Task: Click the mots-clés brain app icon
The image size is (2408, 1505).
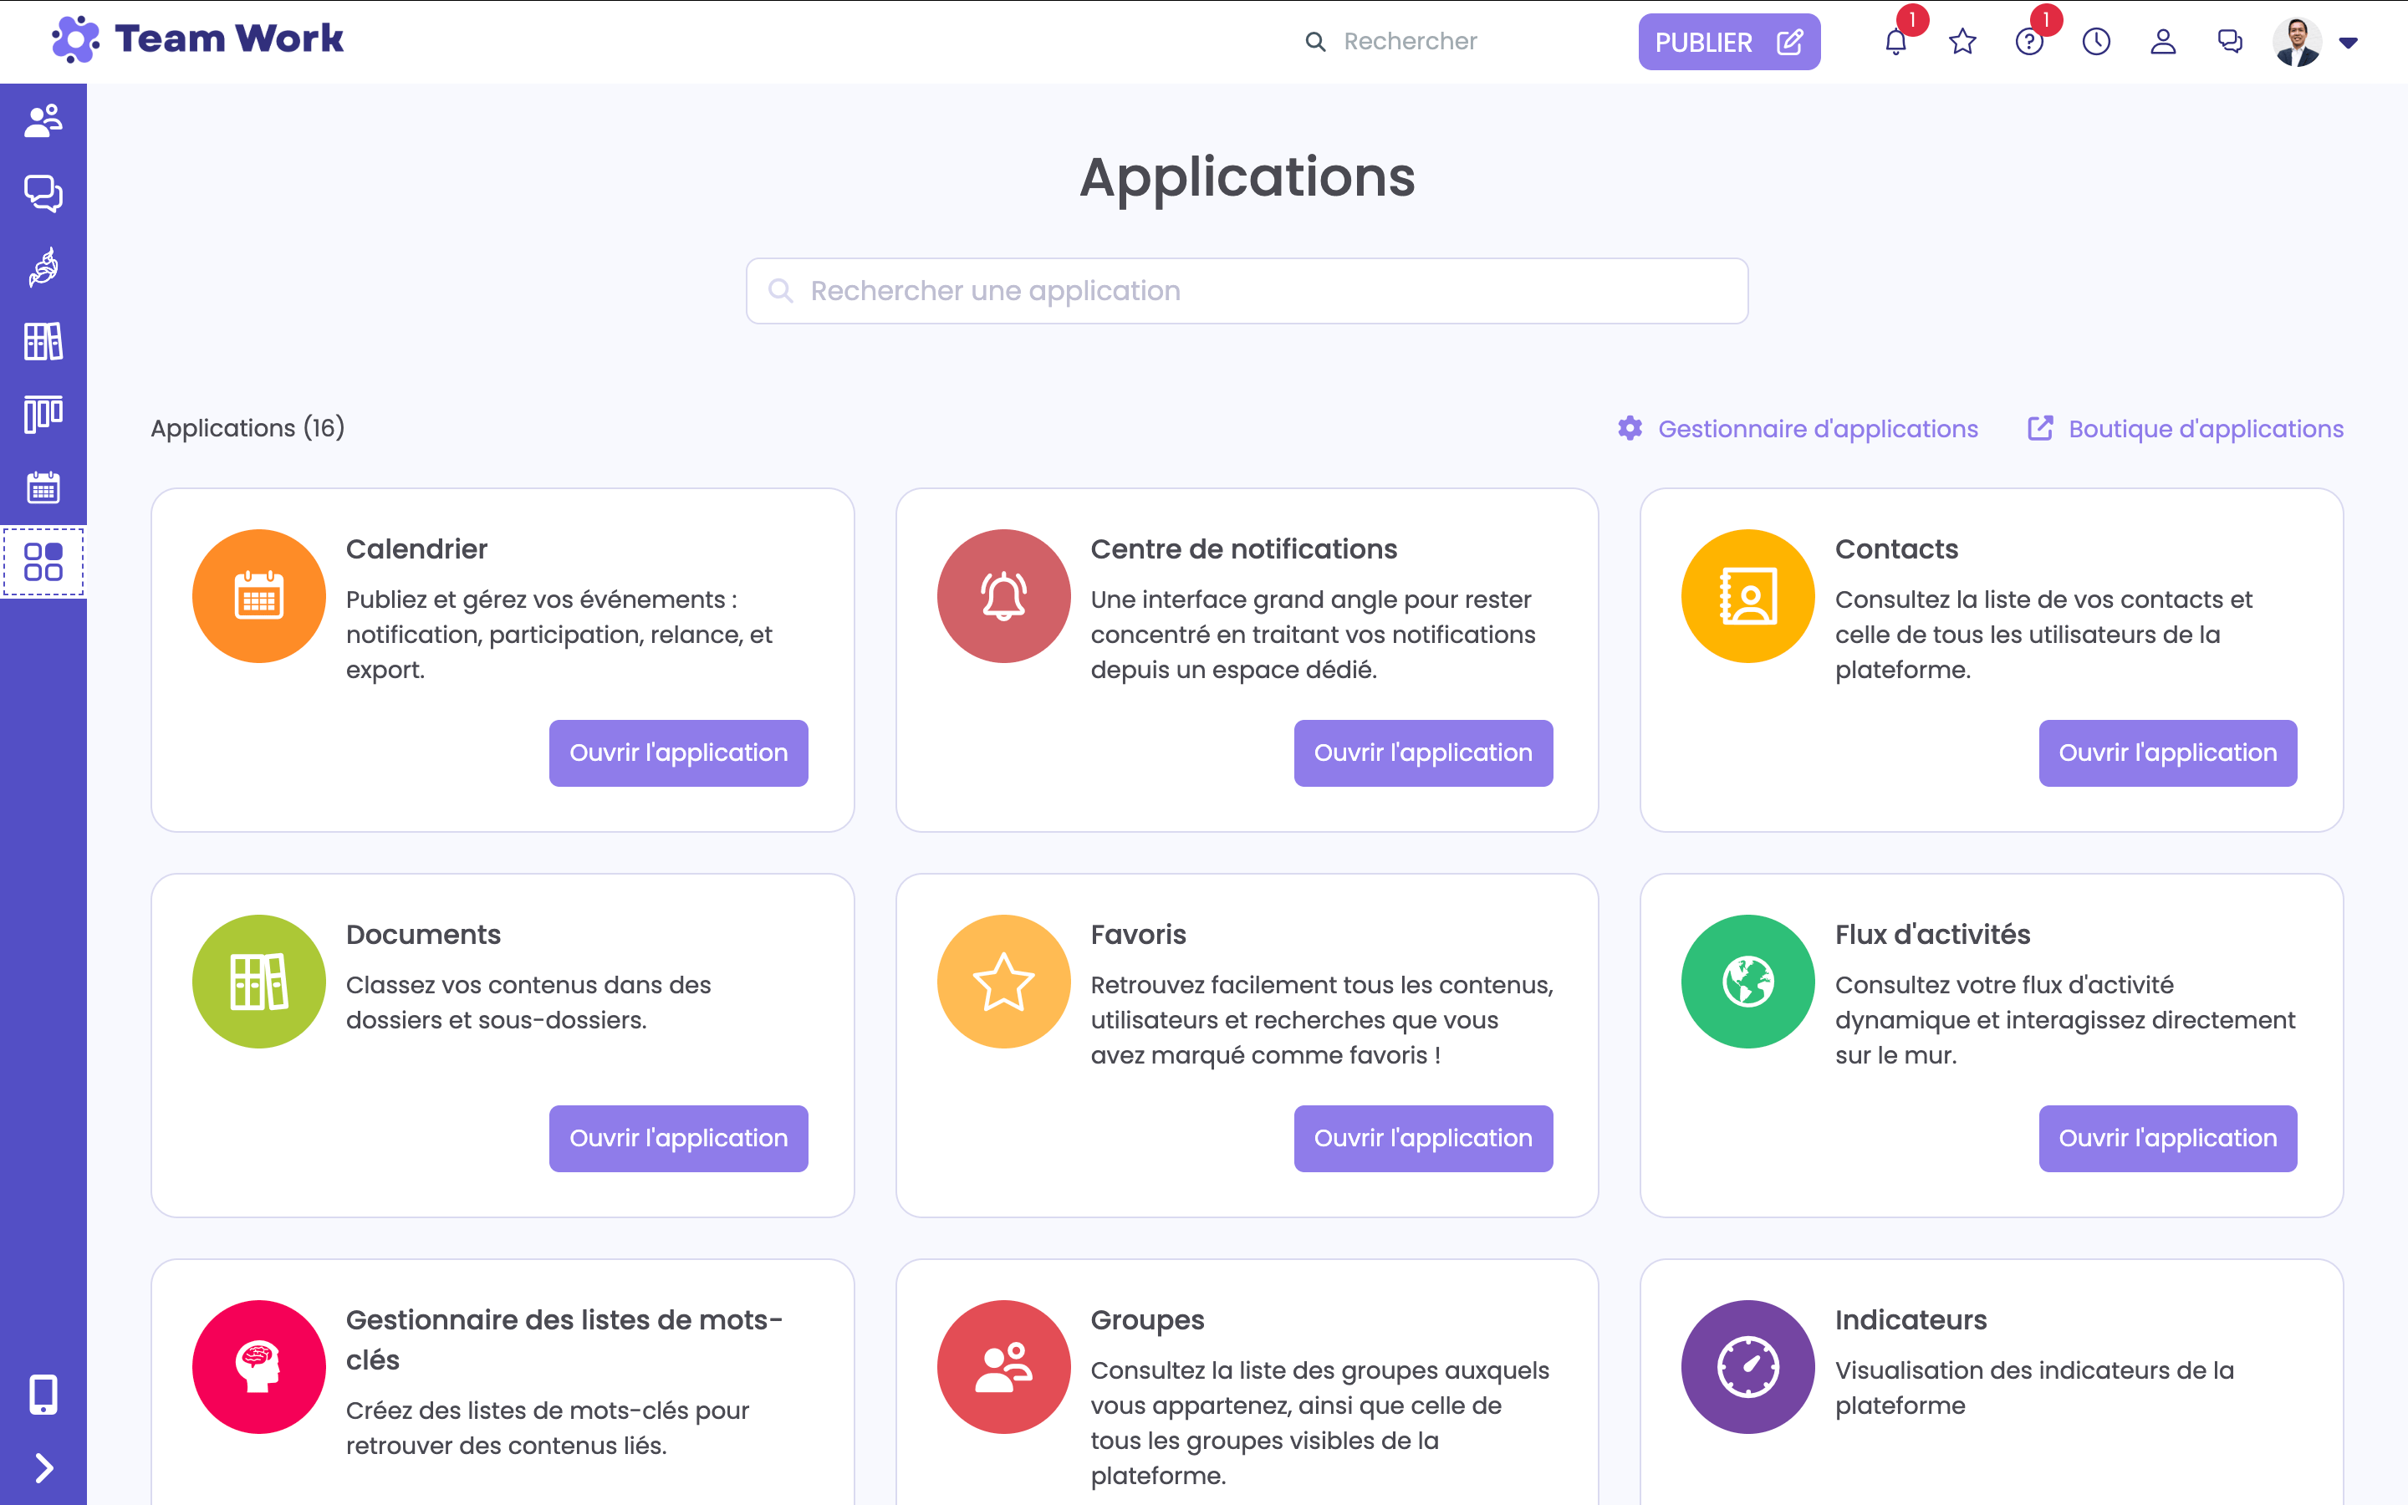Action: click(258, 1367)
